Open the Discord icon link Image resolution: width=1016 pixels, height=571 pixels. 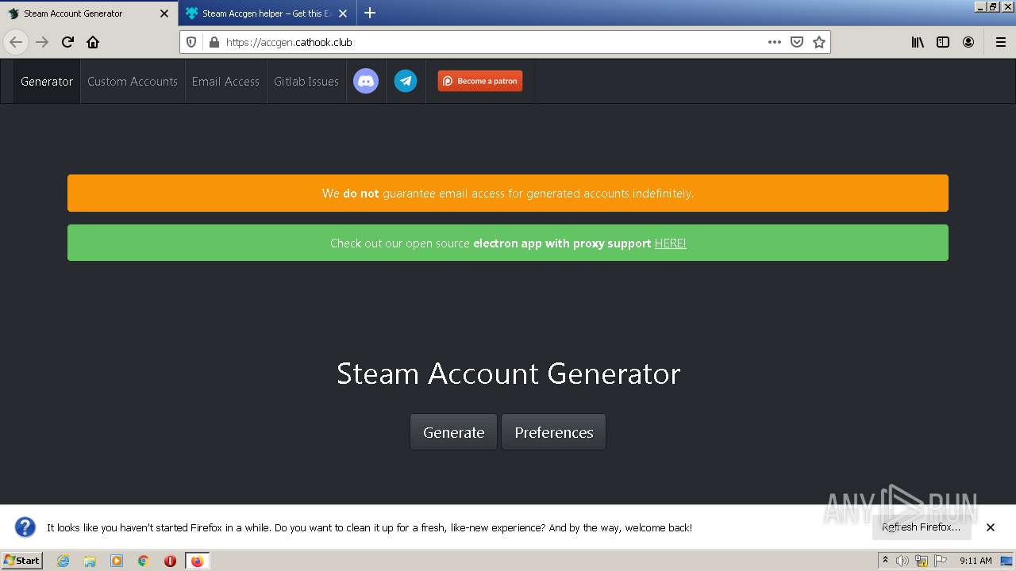coord(366,81)
